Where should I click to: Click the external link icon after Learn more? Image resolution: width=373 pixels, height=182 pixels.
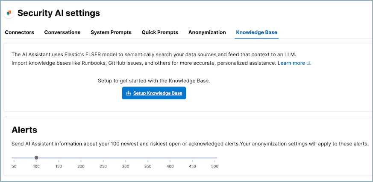(x=308, y=64)
